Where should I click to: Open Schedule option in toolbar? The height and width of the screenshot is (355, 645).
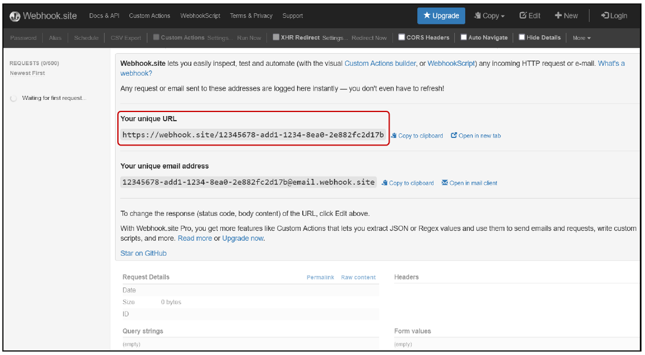(x=86, y=38)
